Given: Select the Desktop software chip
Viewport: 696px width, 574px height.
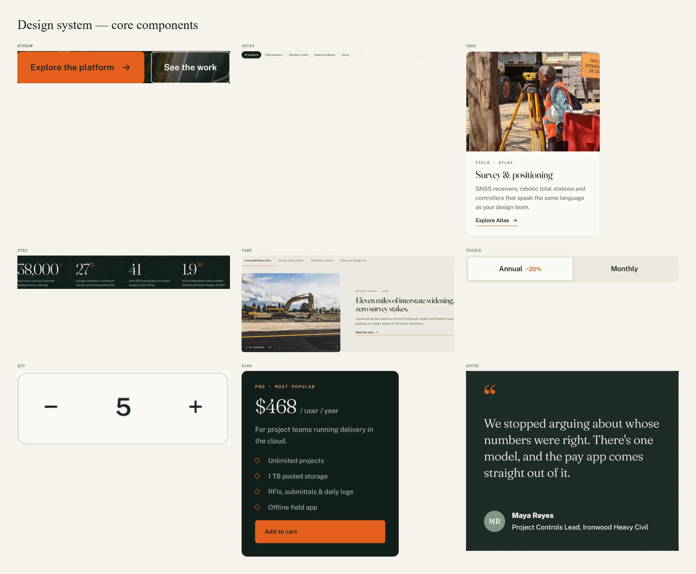Looking at the screenshot, I should (x=325, y=55).
